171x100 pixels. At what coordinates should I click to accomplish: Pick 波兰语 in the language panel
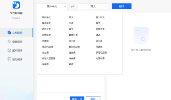click(99, 41)
